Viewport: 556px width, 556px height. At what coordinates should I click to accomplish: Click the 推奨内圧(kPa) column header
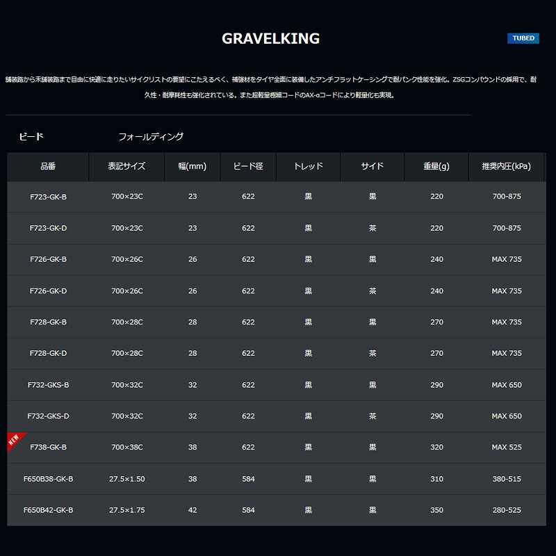[x=506, y=167]
